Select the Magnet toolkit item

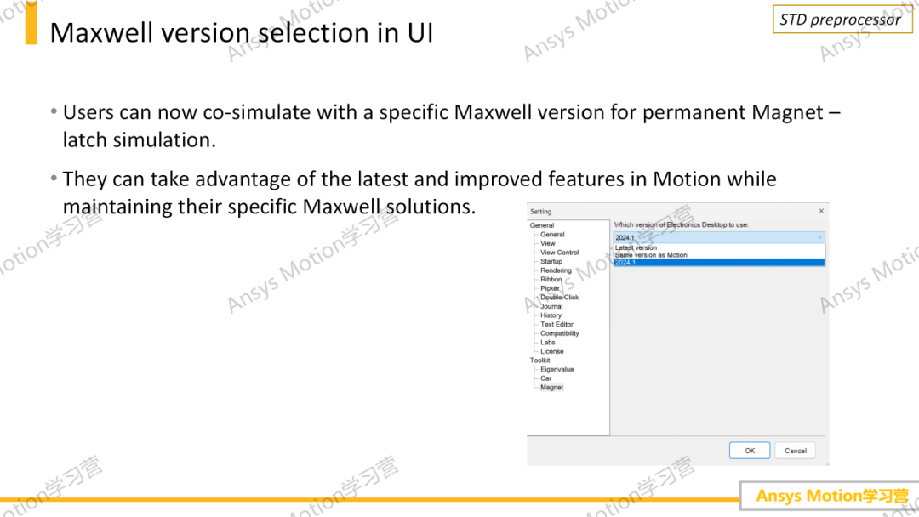[x=551, y=387]
